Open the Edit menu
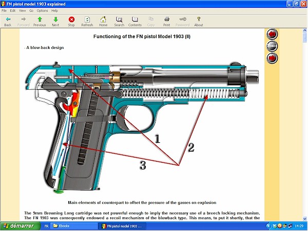308x231 pixels. (12, 11)
